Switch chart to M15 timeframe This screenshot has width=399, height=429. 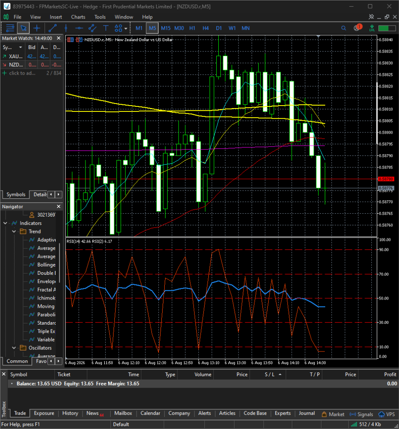click(166, 28)
